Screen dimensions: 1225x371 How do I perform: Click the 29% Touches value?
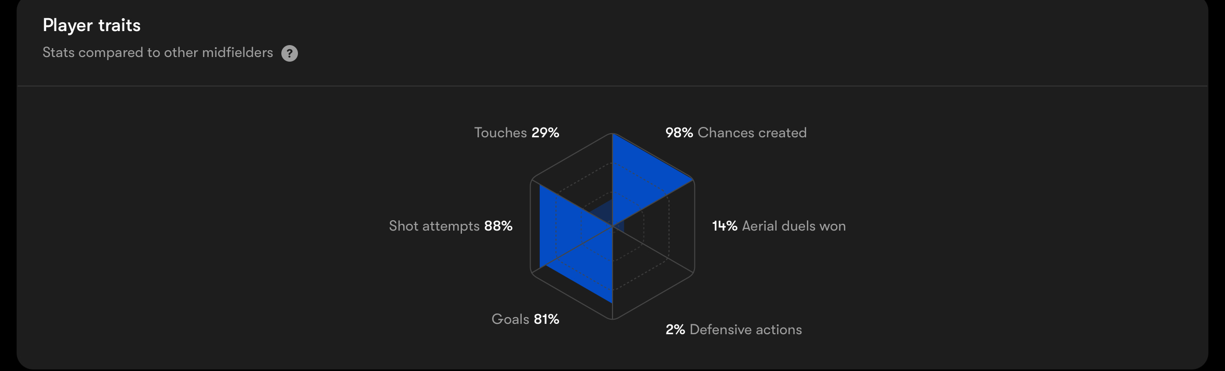(545, 133)
